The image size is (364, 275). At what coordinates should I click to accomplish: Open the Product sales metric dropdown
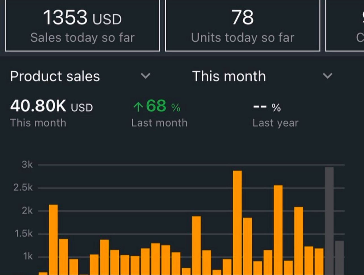click(55, 76)
